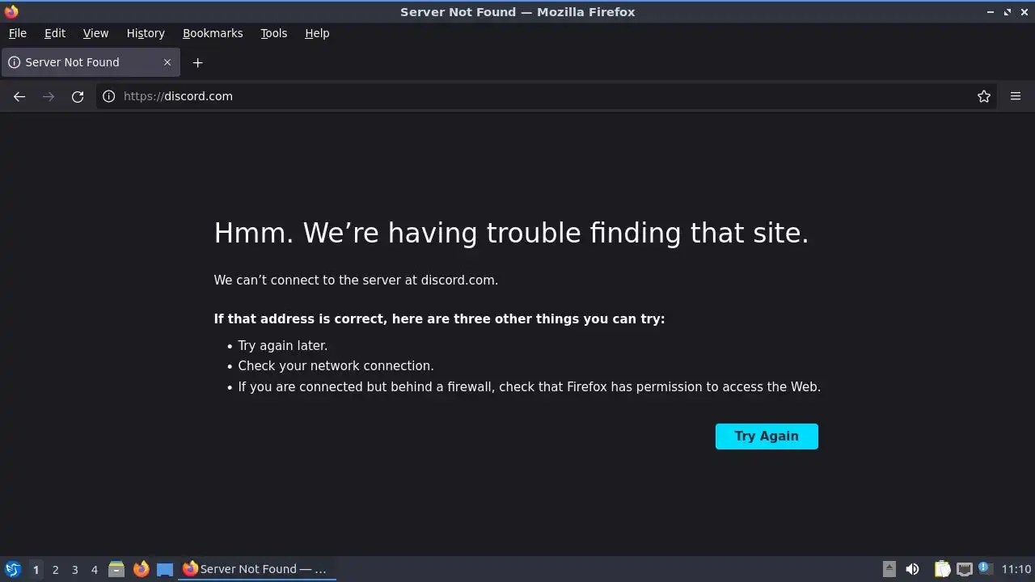This screenshot has width=1035, height=582.
Task: Open the Tools menu
Action: [x=274, y=33]
